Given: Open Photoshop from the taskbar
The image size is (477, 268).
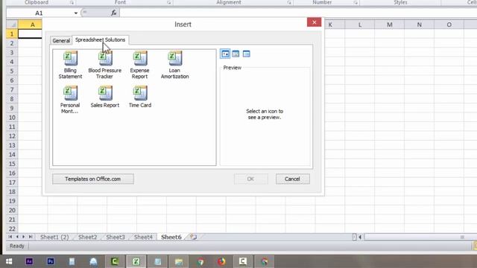Looking at the screenshot, I should [x=51, y=261].
